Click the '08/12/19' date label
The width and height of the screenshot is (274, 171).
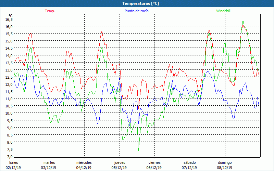pyautogui.click(x=225, y=168)
